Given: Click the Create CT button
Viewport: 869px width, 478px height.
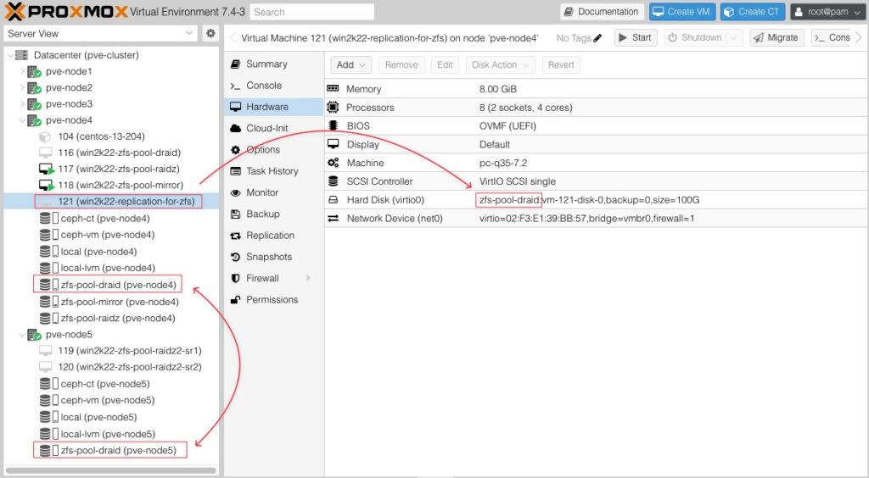Looking at the screenshot, I should tap(753, 12).
